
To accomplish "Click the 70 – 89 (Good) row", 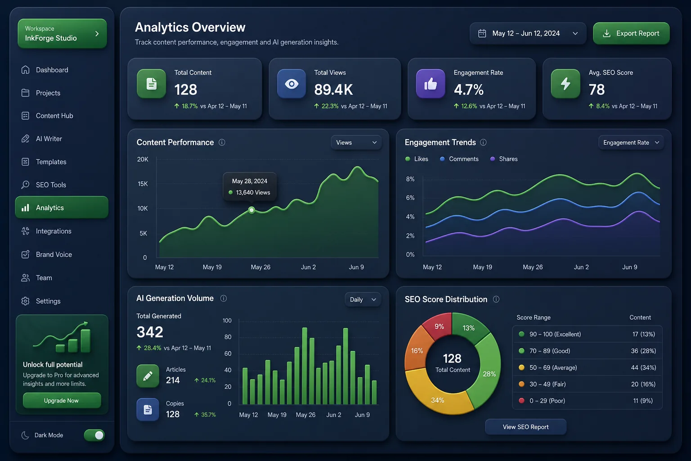I will (587, 351).
